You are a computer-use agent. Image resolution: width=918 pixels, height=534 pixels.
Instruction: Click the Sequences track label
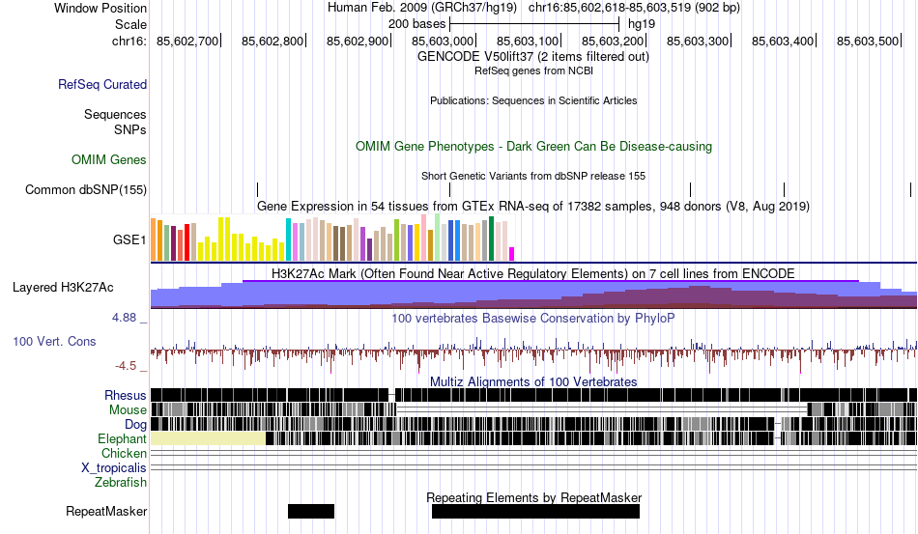115,114
